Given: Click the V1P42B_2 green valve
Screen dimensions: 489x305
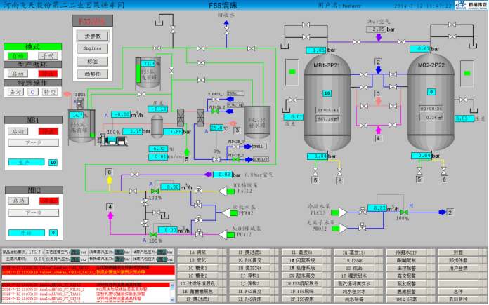Looking at the screenshot, I should pos(236,159).
